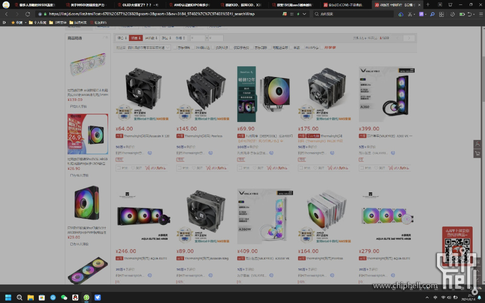Click the browser search box
485x303 pixels.
pyautogui.click(x=353, y=14)
